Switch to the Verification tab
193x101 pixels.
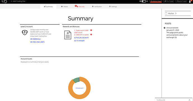[x=97, y=6]
